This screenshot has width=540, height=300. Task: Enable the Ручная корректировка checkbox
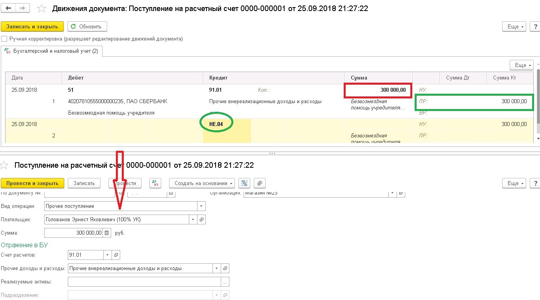pyautogui.click(x=4, y=39)
